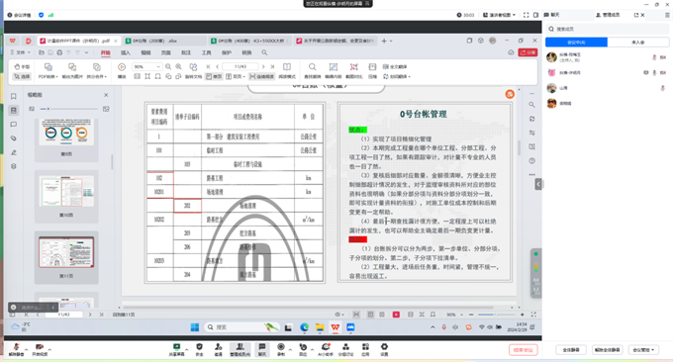Image resolution: width=673 pixels, height=362 pixels.
Task: Toggle eye protection icon in status bar
Action: coord(337,315)
